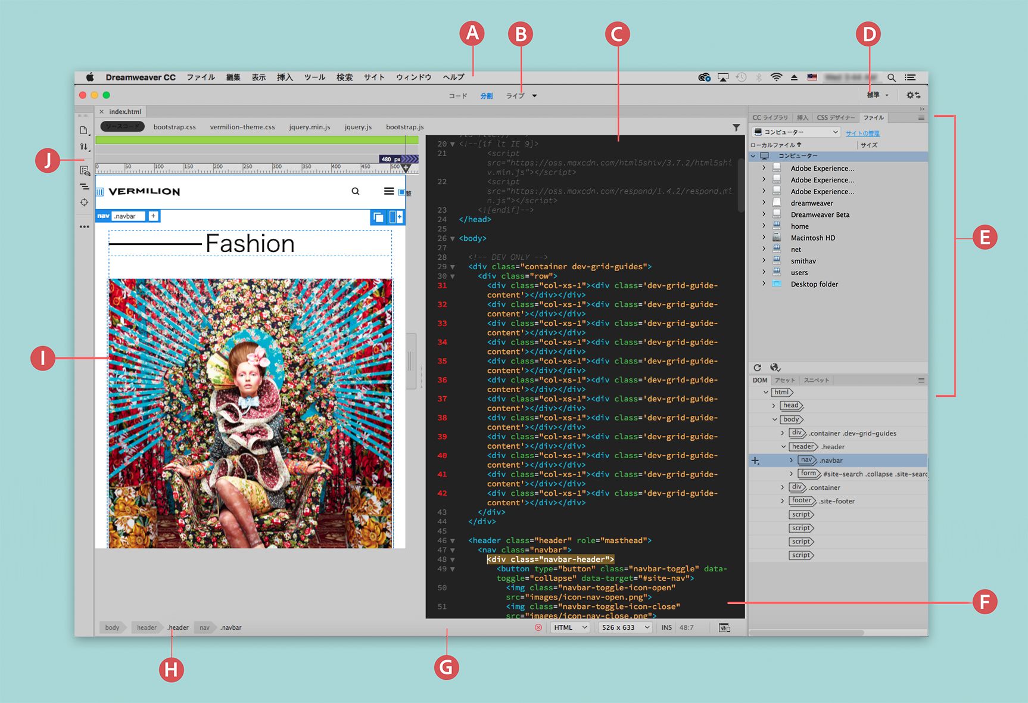Toggle 分割 split view mode
1028x703 pixels.
pyautogui.click(x=487, y=95)
